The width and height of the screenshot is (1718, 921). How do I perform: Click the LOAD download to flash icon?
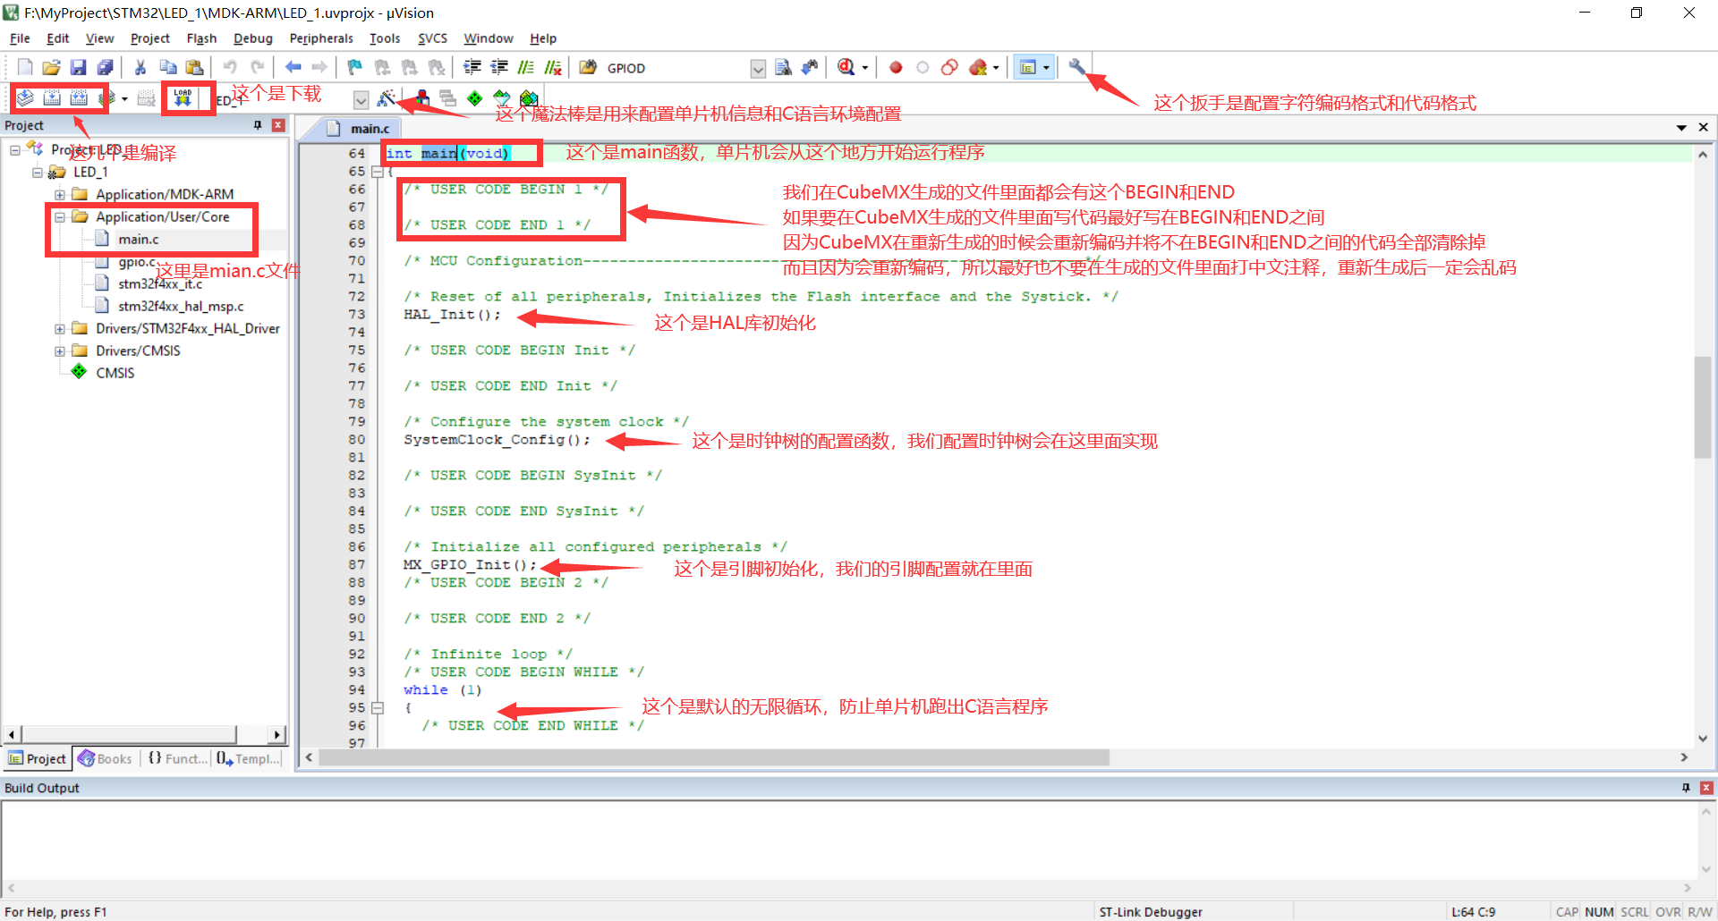[x=183, y=98]
